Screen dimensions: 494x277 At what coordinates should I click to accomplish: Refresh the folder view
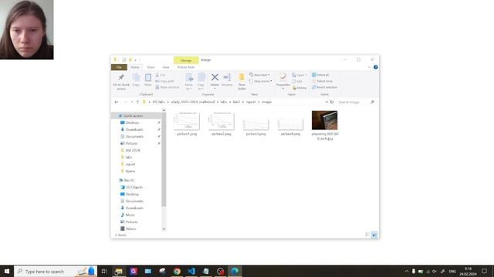point(332,102)
